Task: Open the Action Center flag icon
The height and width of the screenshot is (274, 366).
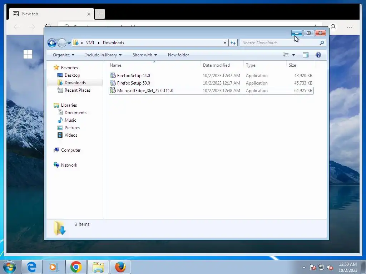Action: [312, 267]
